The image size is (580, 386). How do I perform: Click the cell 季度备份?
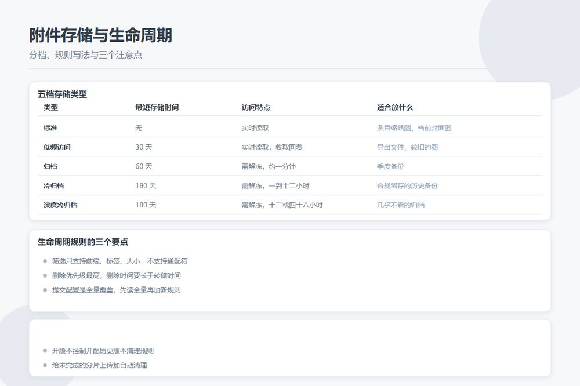[390, 166]
